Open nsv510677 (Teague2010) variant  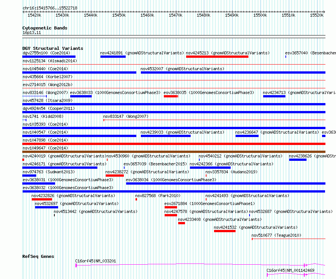pyautogui.click(x=276, y=235)
